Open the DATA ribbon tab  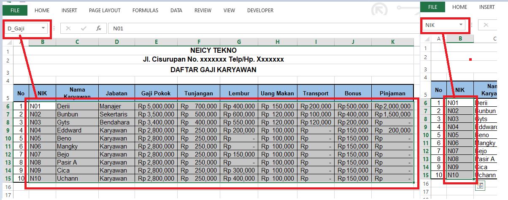176,10
